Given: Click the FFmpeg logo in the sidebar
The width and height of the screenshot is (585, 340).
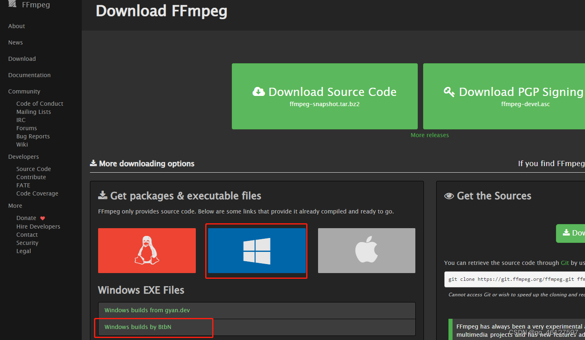Looking at the screenshot, I should coord(13,4).
